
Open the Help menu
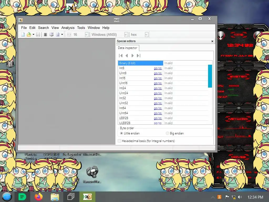(x=106, y=28)
